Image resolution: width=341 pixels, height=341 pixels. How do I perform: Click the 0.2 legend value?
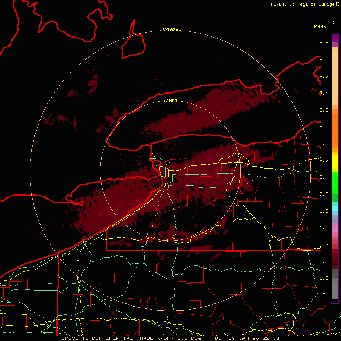coord(324,245)
